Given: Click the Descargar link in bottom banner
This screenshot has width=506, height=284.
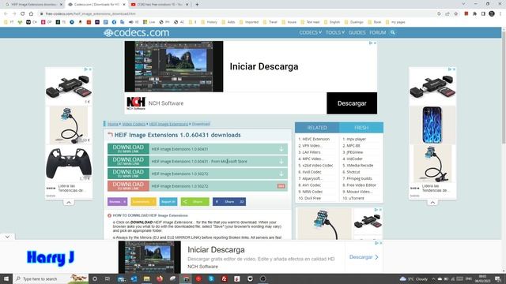Looking at the screenshot, I should (364, 257).
